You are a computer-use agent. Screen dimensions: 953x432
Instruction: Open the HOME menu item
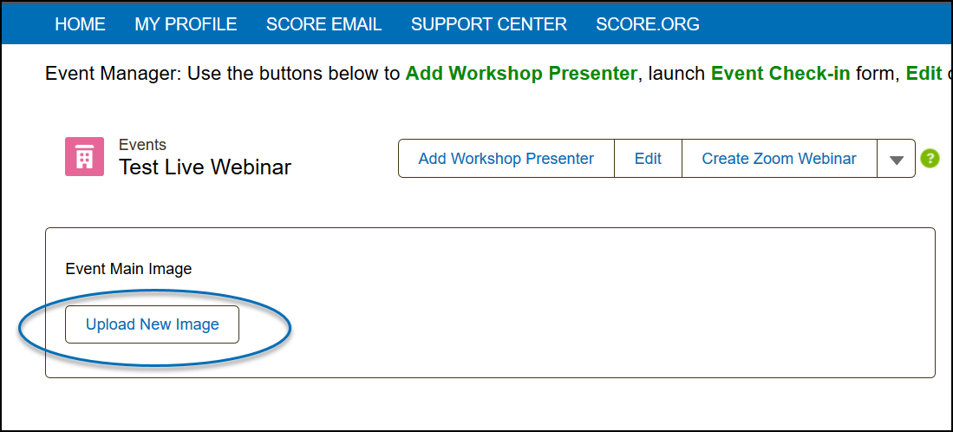point(80,24)
